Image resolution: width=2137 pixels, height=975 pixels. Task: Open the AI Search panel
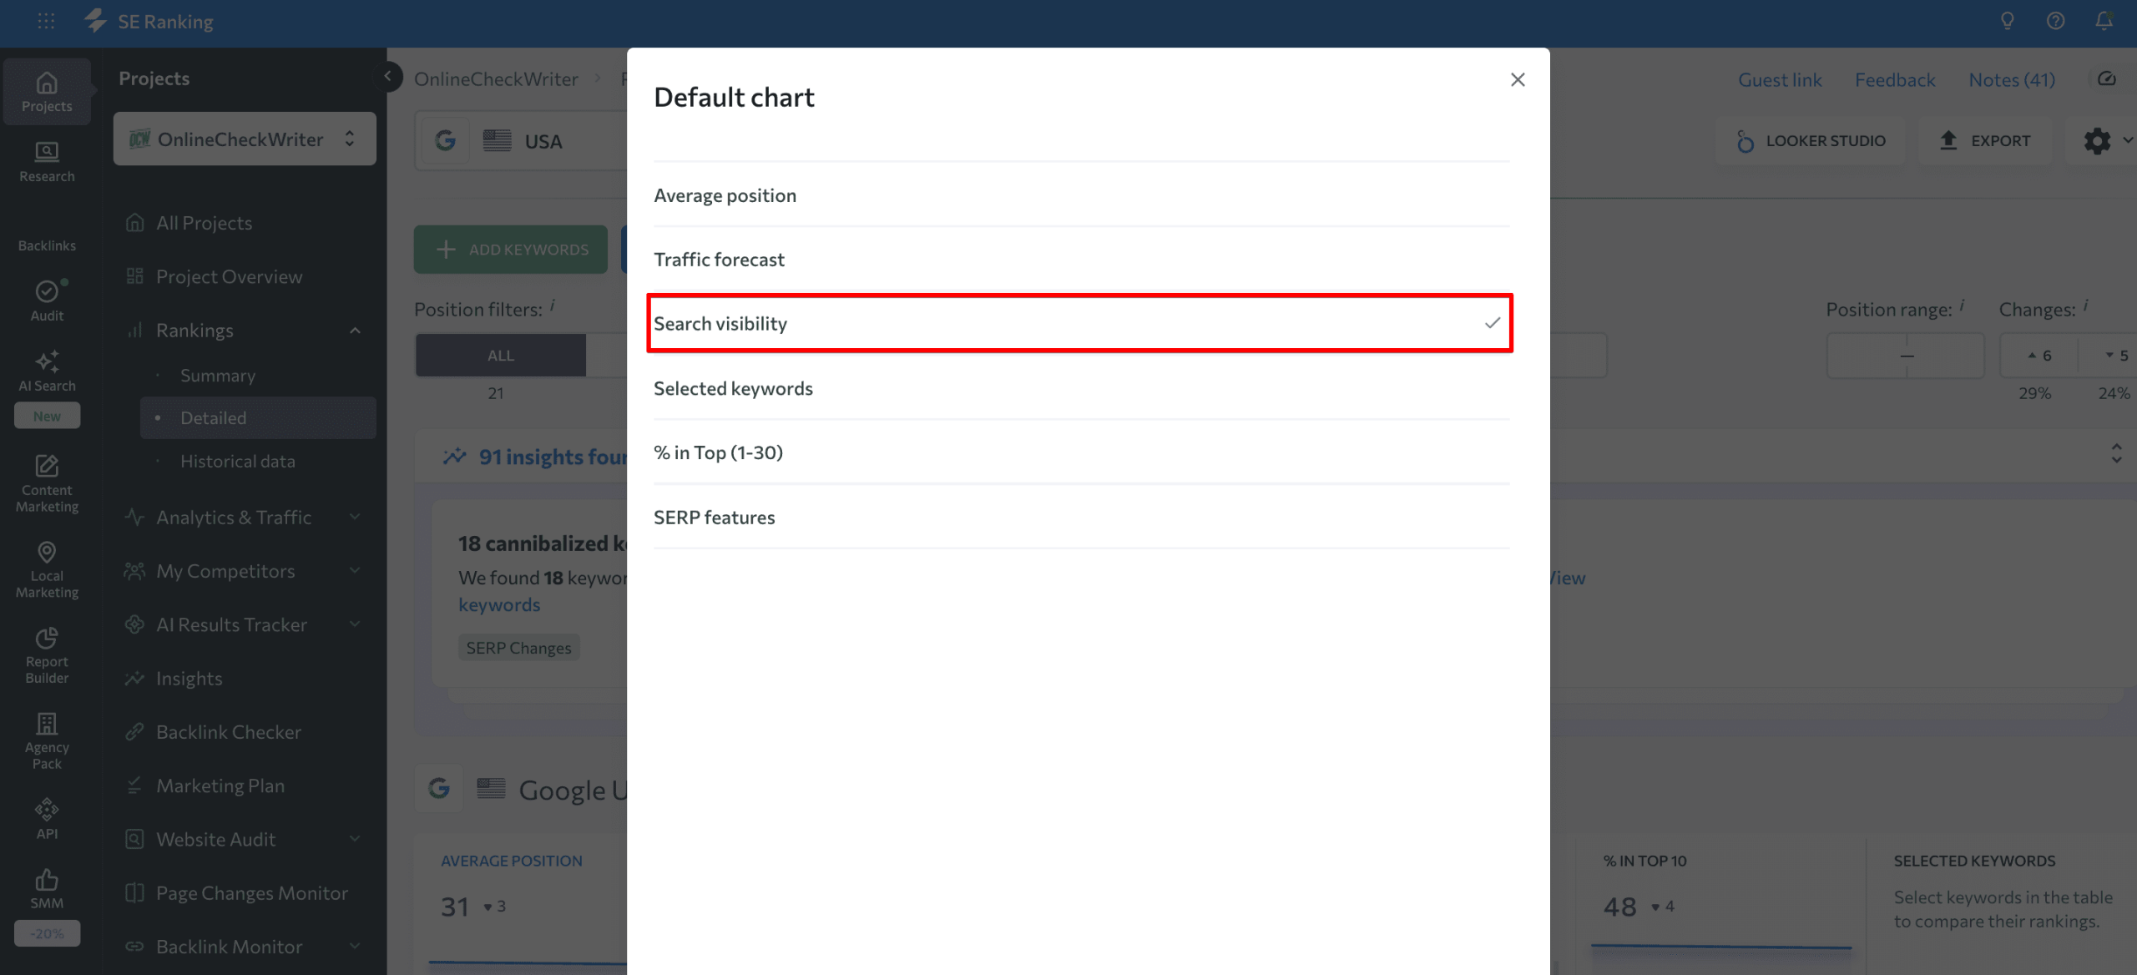(x=47, y=371)
